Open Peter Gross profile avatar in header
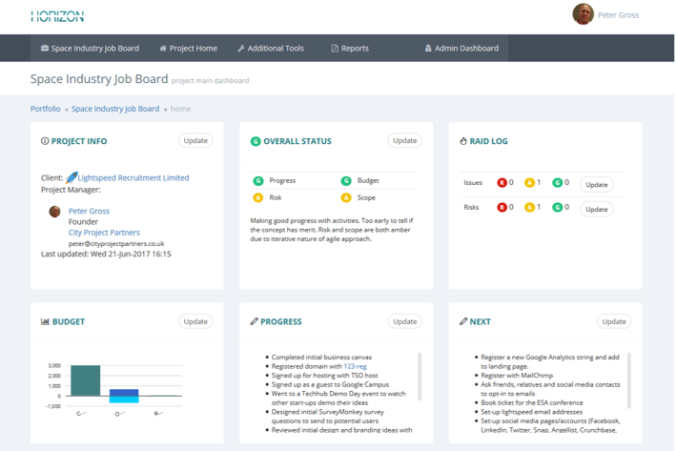The image size is (676, 451). pyautogui.click(x=583, y=14)
